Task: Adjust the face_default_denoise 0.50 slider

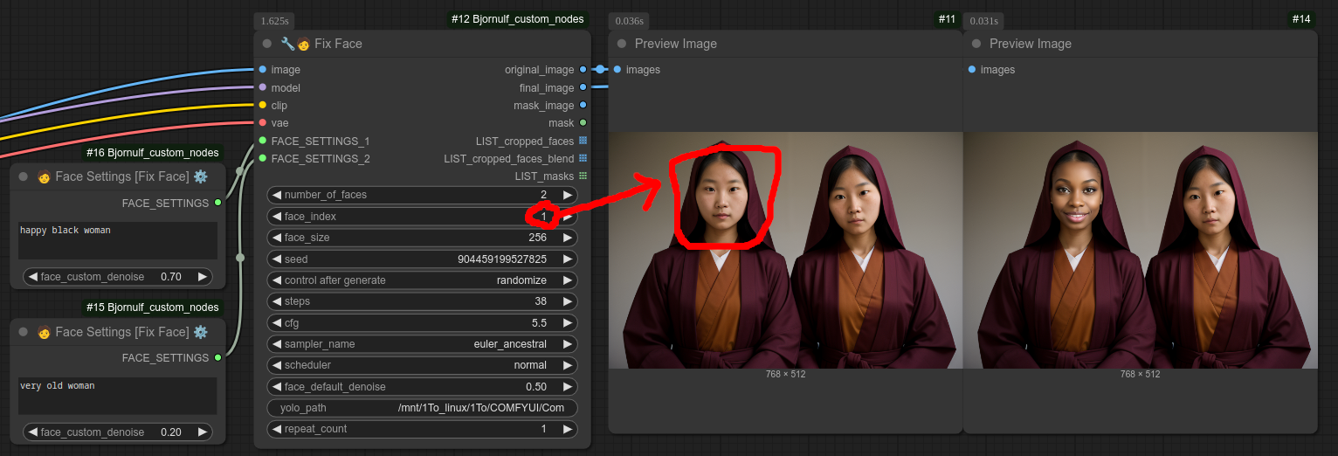Action: tap(422, 386)
